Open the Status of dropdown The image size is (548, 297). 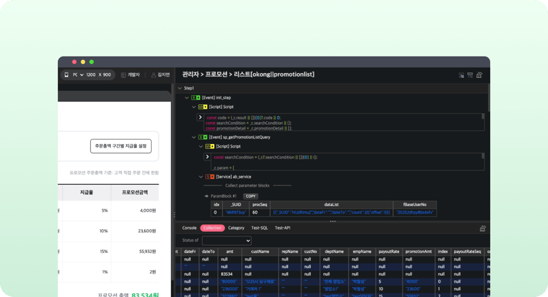click(226, 240)
